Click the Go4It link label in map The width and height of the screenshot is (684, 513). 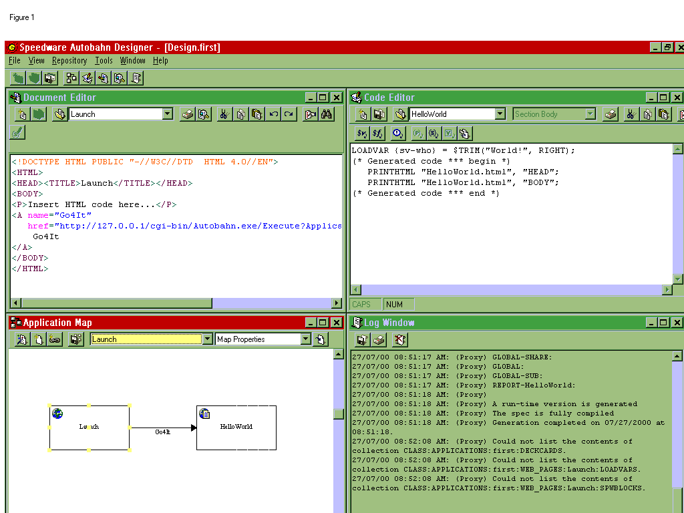(163, 432)
